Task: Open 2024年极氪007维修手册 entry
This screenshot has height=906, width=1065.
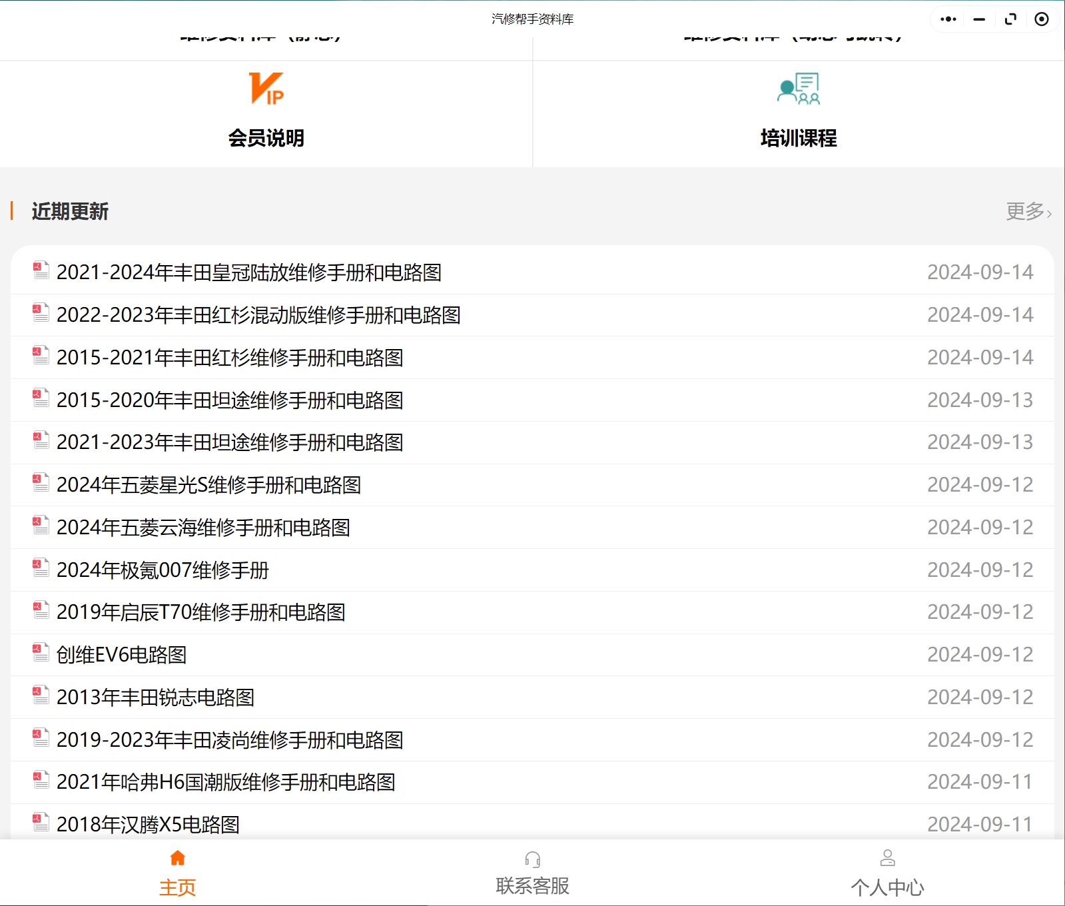Action: pos(163,570)
